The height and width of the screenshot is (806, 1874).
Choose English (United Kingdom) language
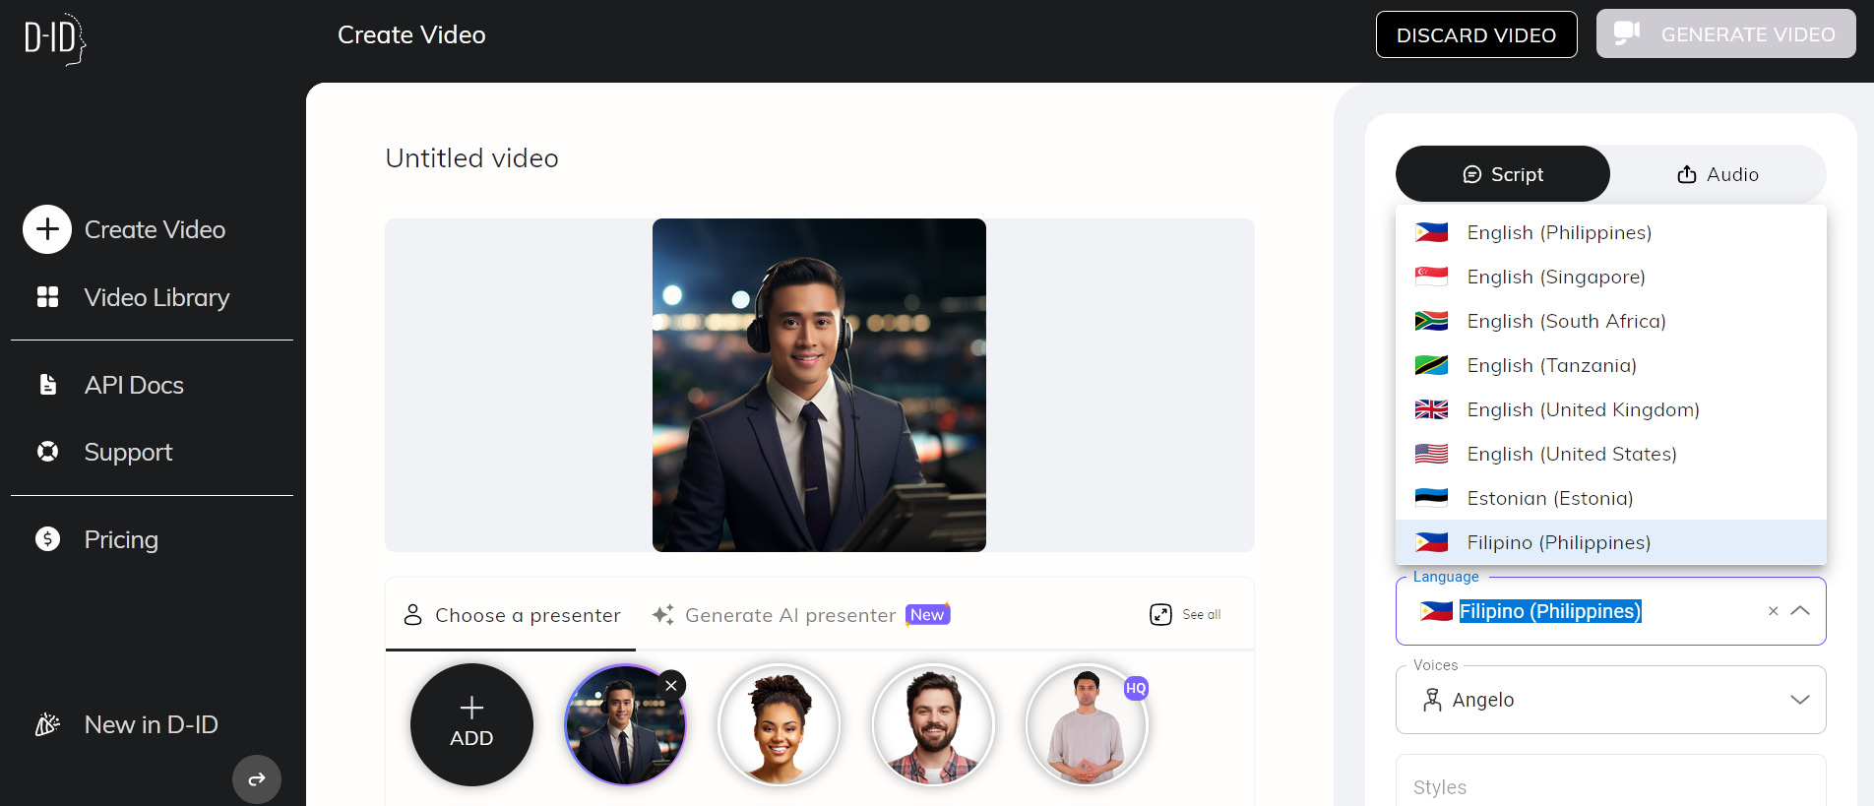[x=1611, y=409]
